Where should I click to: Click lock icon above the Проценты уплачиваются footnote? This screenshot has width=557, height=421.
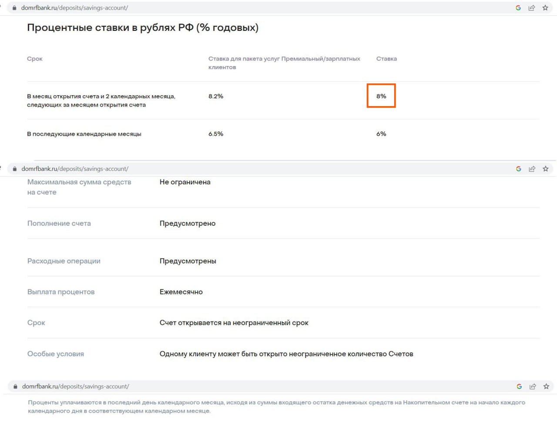click(x=16, y=386)
